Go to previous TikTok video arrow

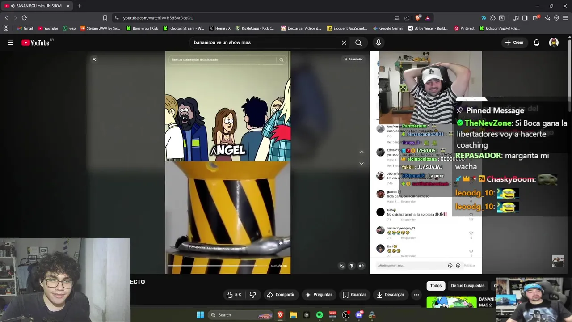point(362,152)
